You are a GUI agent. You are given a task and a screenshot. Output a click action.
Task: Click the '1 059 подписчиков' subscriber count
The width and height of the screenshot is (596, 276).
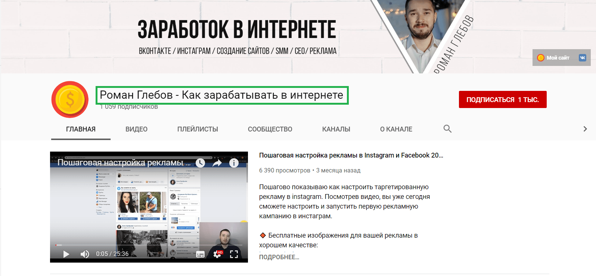(x=129, y=107)
